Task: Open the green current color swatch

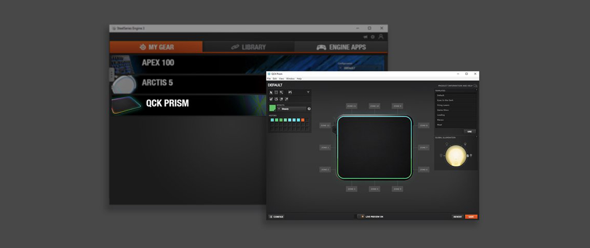Action: tap(272, 108)
